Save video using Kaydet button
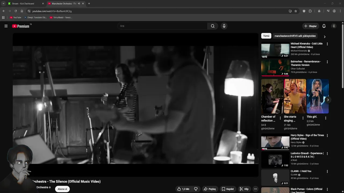The width and height of the screenshot is (344, 193). (x=228, y=189)
